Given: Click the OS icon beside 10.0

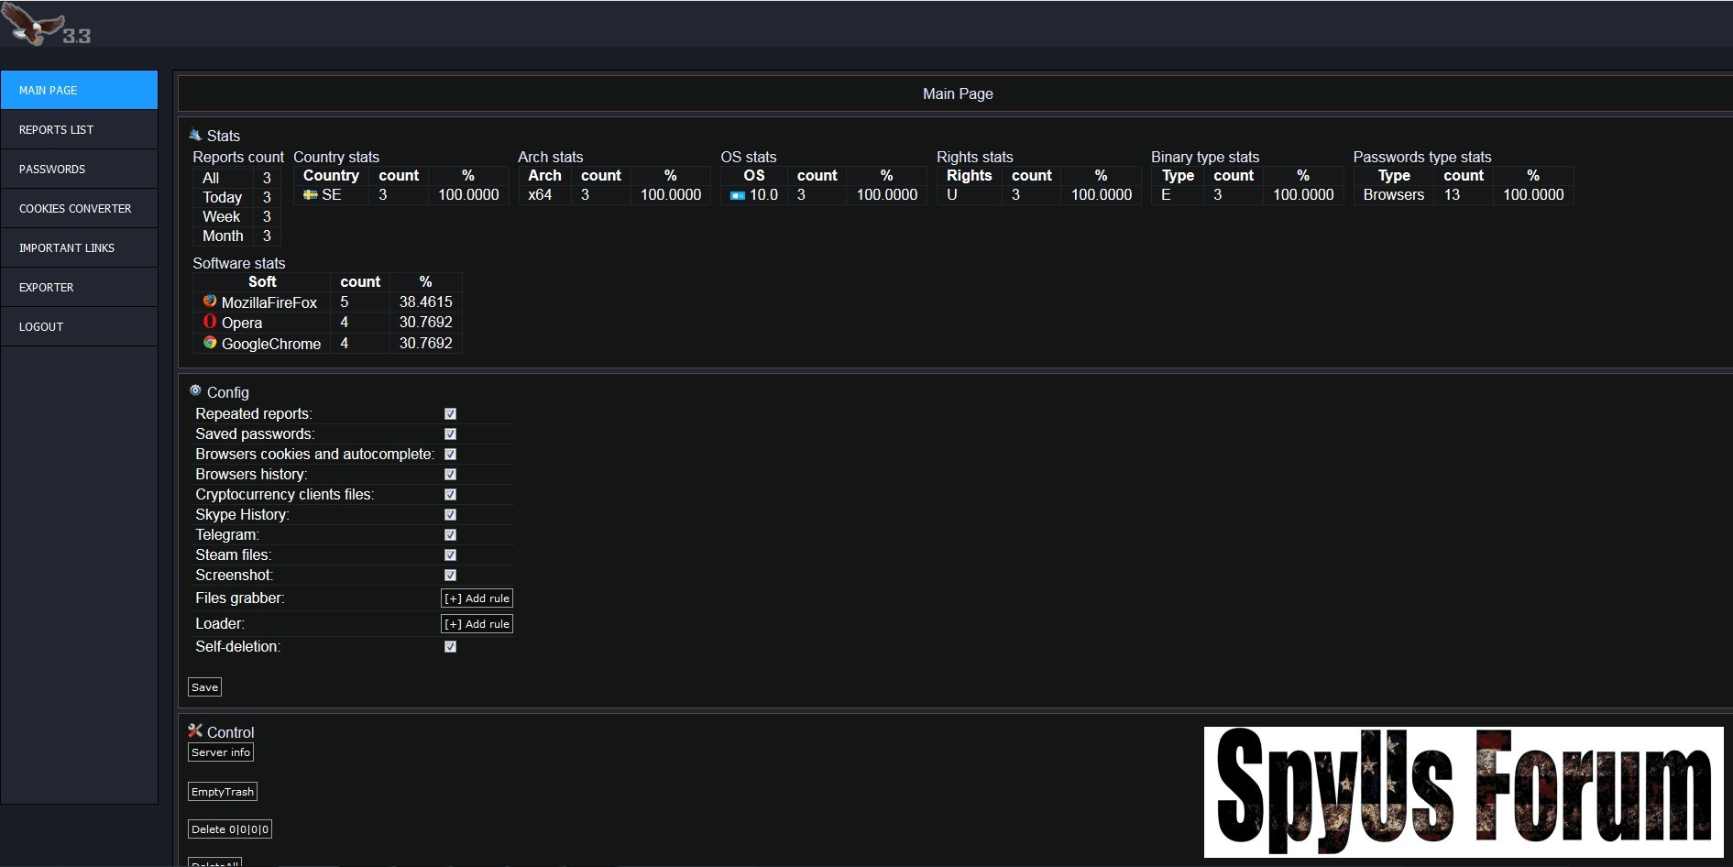Looking at the screenshot, I should (x=737, y=195).
